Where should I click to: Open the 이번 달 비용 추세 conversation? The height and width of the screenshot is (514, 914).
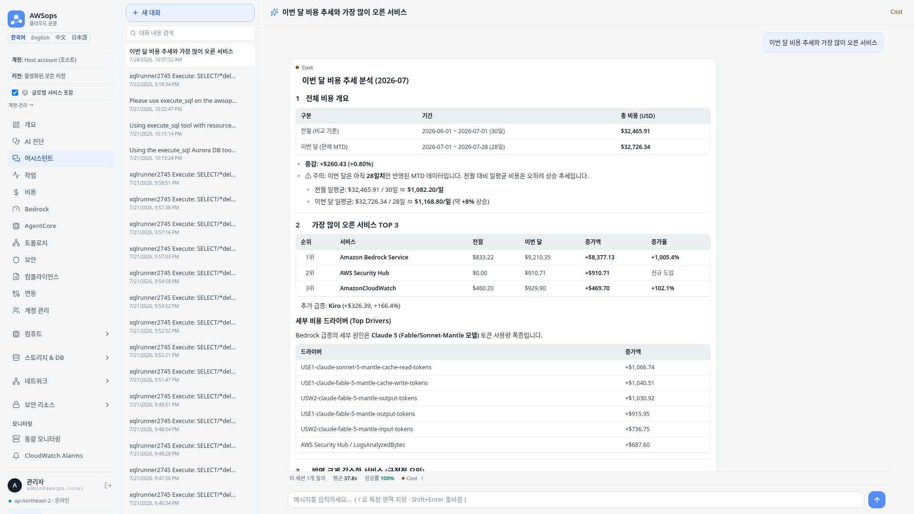pos(190,55)
